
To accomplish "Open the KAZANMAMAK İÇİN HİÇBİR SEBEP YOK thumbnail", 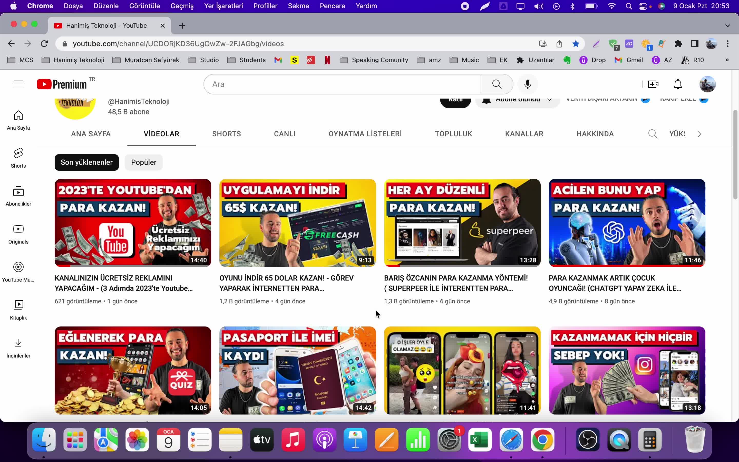I will [627, 370].
